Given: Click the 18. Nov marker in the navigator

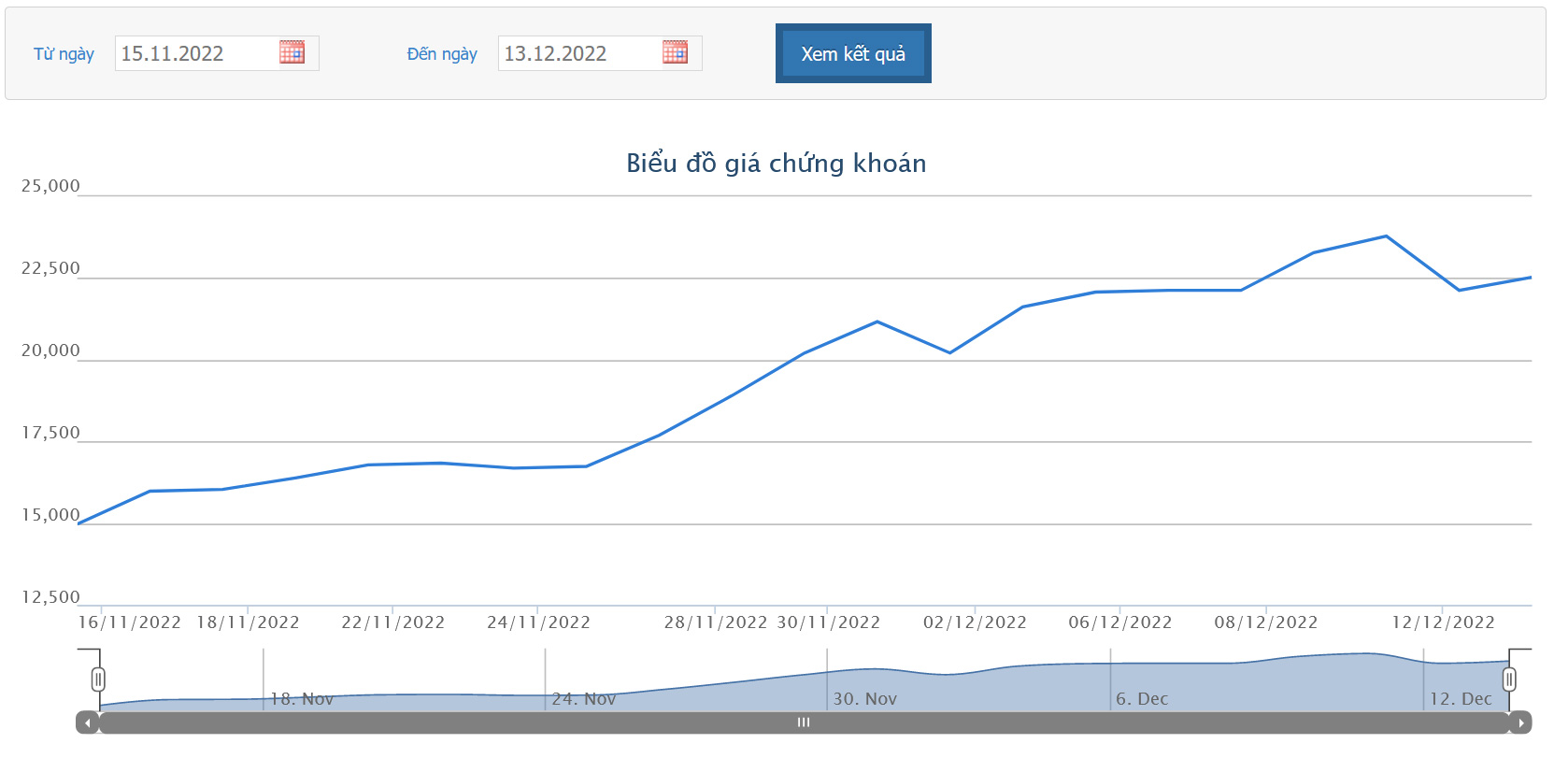Looking at the screenshot, I should [x=301, y=699].
